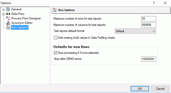Click 'Maximum number of columns for test reports' label

coord(80,25)
